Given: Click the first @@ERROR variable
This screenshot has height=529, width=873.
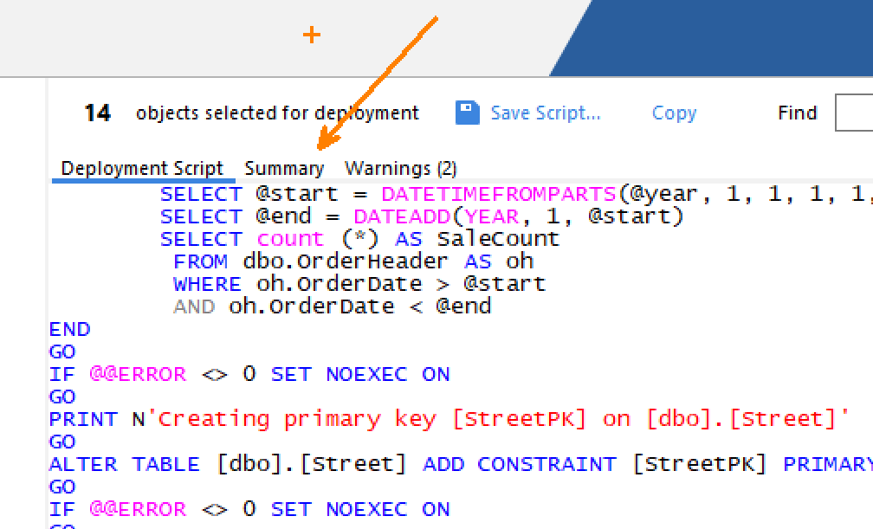Looking at the screenshot, I should tap(137, 374).
